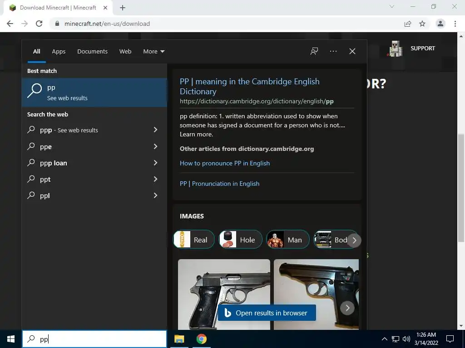The image size is (465, 348).
Task: Click the scrollbar up arrow
Action: click(x=461, y=36)
